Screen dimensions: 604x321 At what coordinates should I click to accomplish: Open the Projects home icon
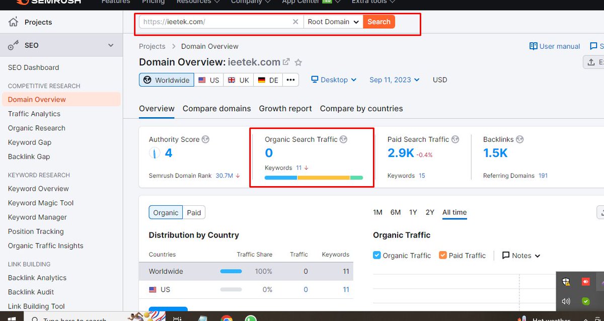[x=13, y=22]
